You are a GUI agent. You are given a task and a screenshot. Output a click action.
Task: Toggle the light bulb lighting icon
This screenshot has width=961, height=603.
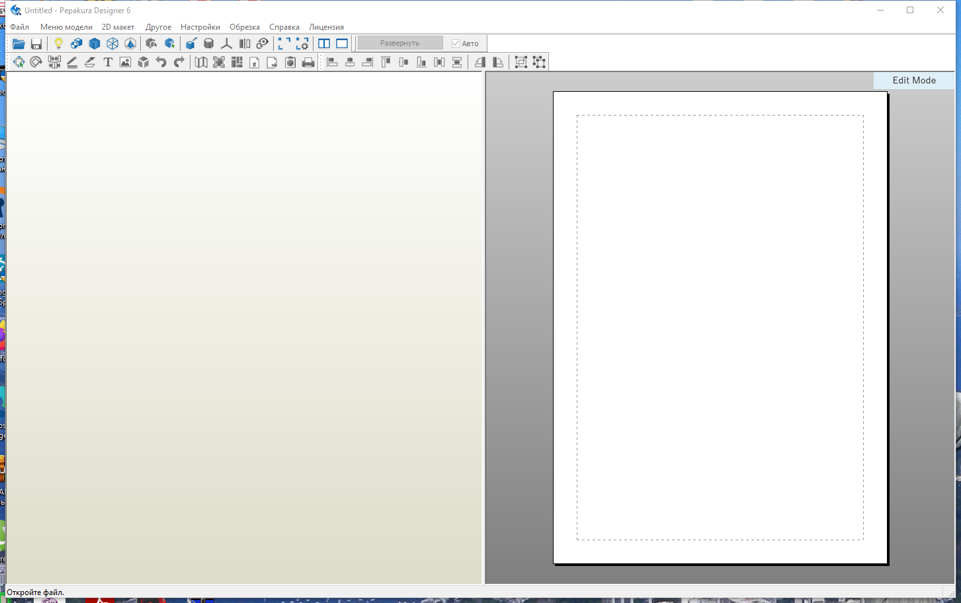[58, 44]
